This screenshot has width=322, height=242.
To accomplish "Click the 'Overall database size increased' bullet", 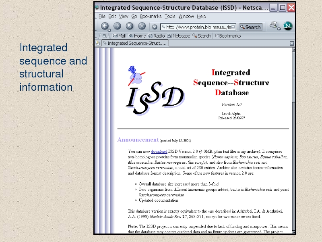I will (179, 184).
